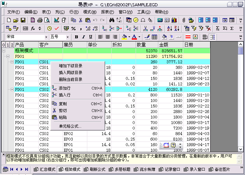
Task: Click the undo arrow icon
Action: [x=95, y=20]
